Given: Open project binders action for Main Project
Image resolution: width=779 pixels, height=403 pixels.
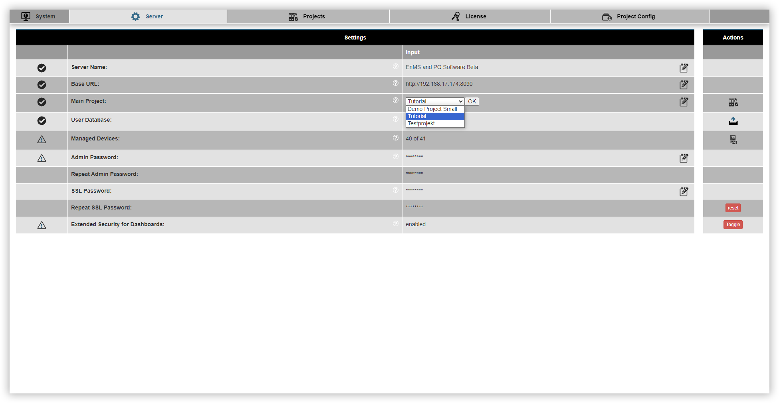Looking at the screenshot, I should click(733, 102).
